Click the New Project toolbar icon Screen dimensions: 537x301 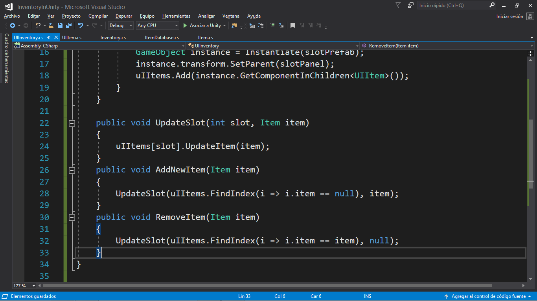tap(38, 25)
